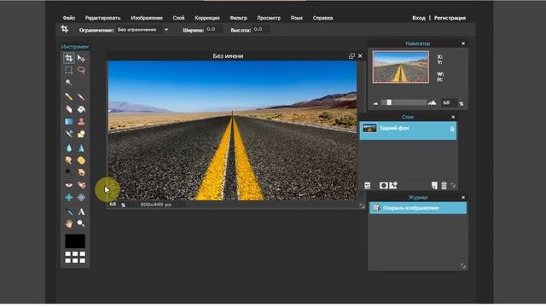Click crop tool icon in options bar
Viewport: 546px width, 307px height.
coord(65,29)
